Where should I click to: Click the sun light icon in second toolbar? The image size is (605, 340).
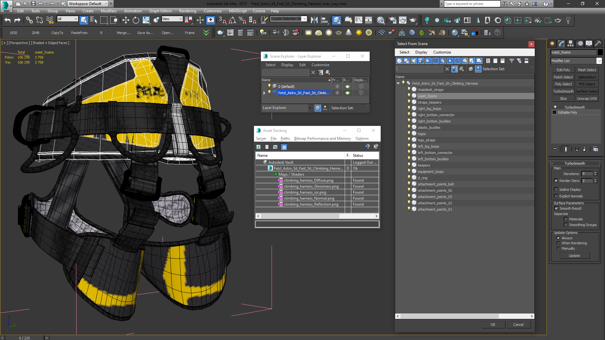click(x=359, y=32)
